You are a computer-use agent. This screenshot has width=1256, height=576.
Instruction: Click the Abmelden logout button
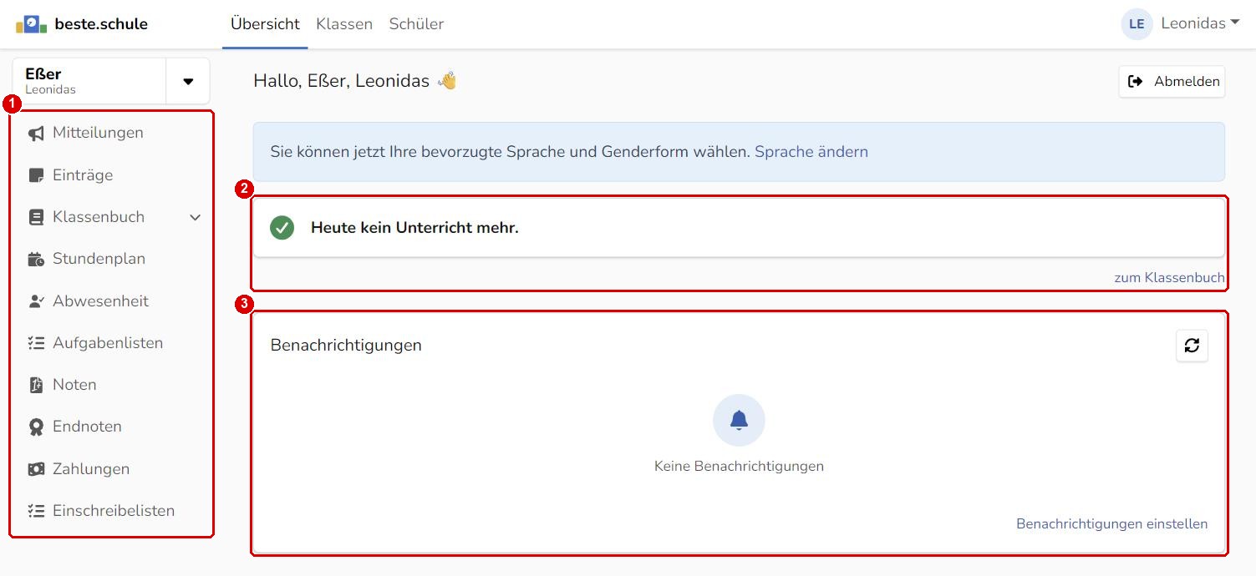point(1172,82)
